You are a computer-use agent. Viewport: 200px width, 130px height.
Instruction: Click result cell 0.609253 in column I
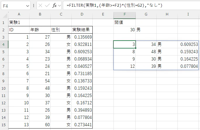click(188, 44)
